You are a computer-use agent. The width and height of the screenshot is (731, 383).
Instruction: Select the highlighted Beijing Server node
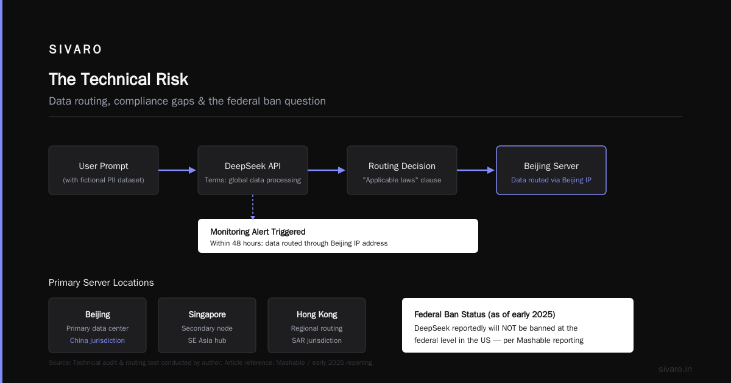551,170
